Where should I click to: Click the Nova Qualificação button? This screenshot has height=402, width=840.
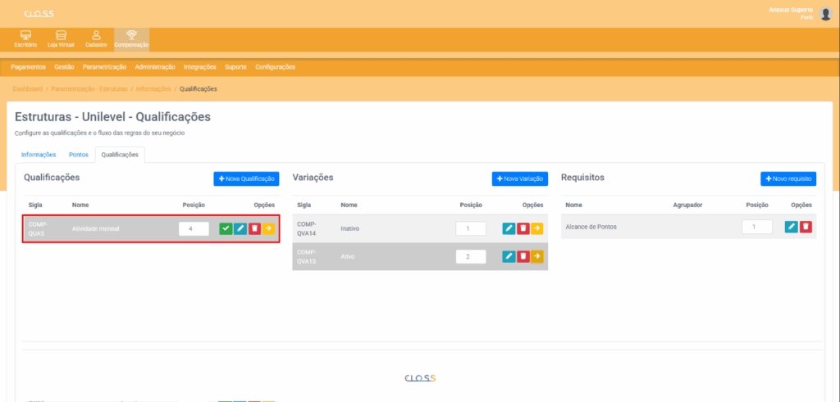pos(246,178)
